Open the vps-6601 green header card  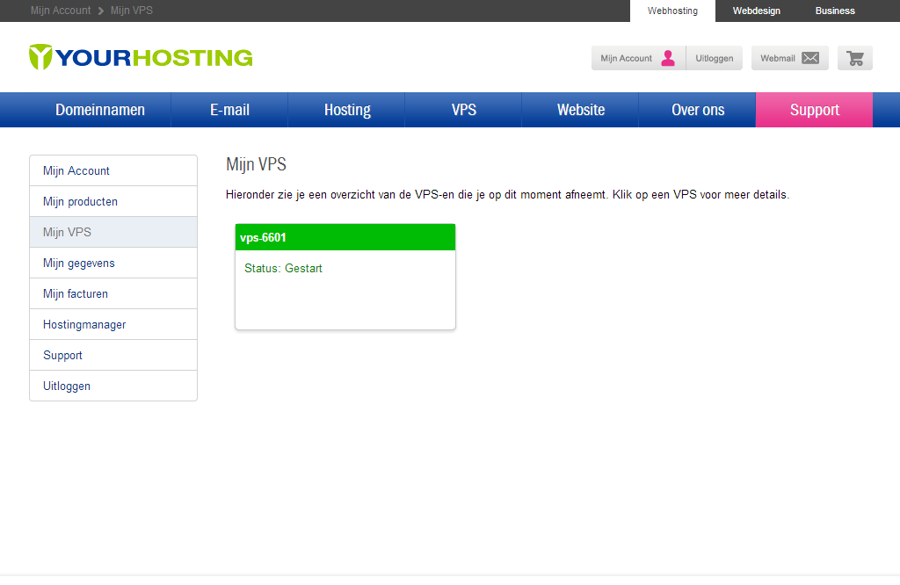coord(345,237)
